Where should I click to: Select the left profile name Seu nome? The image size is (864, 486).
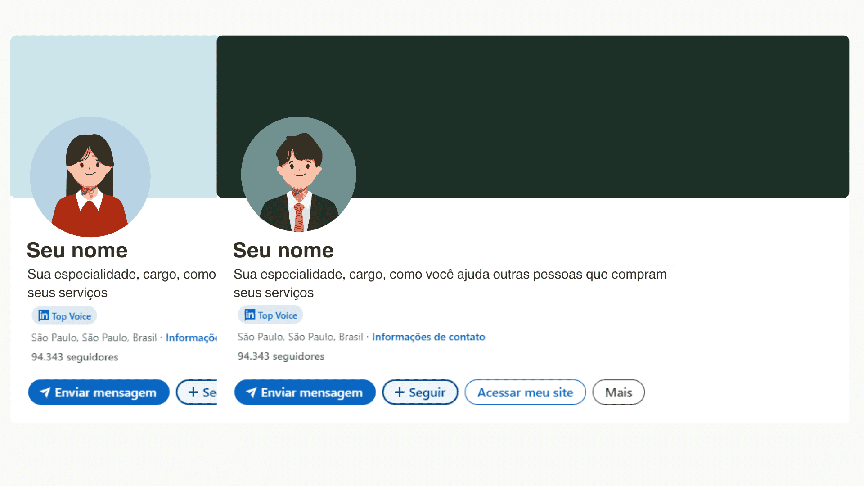(x=77, y=250)
